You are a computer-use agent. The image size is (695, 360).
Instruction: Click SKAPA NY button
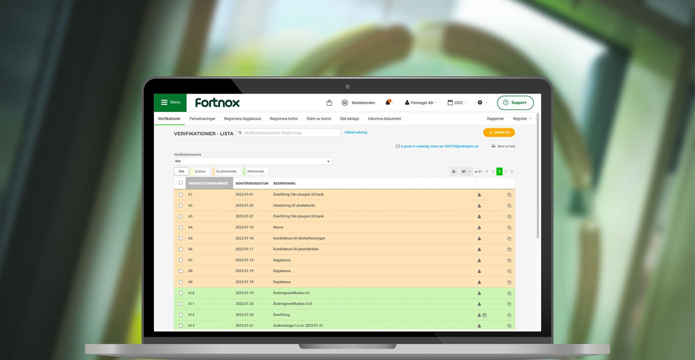point(499,133)
